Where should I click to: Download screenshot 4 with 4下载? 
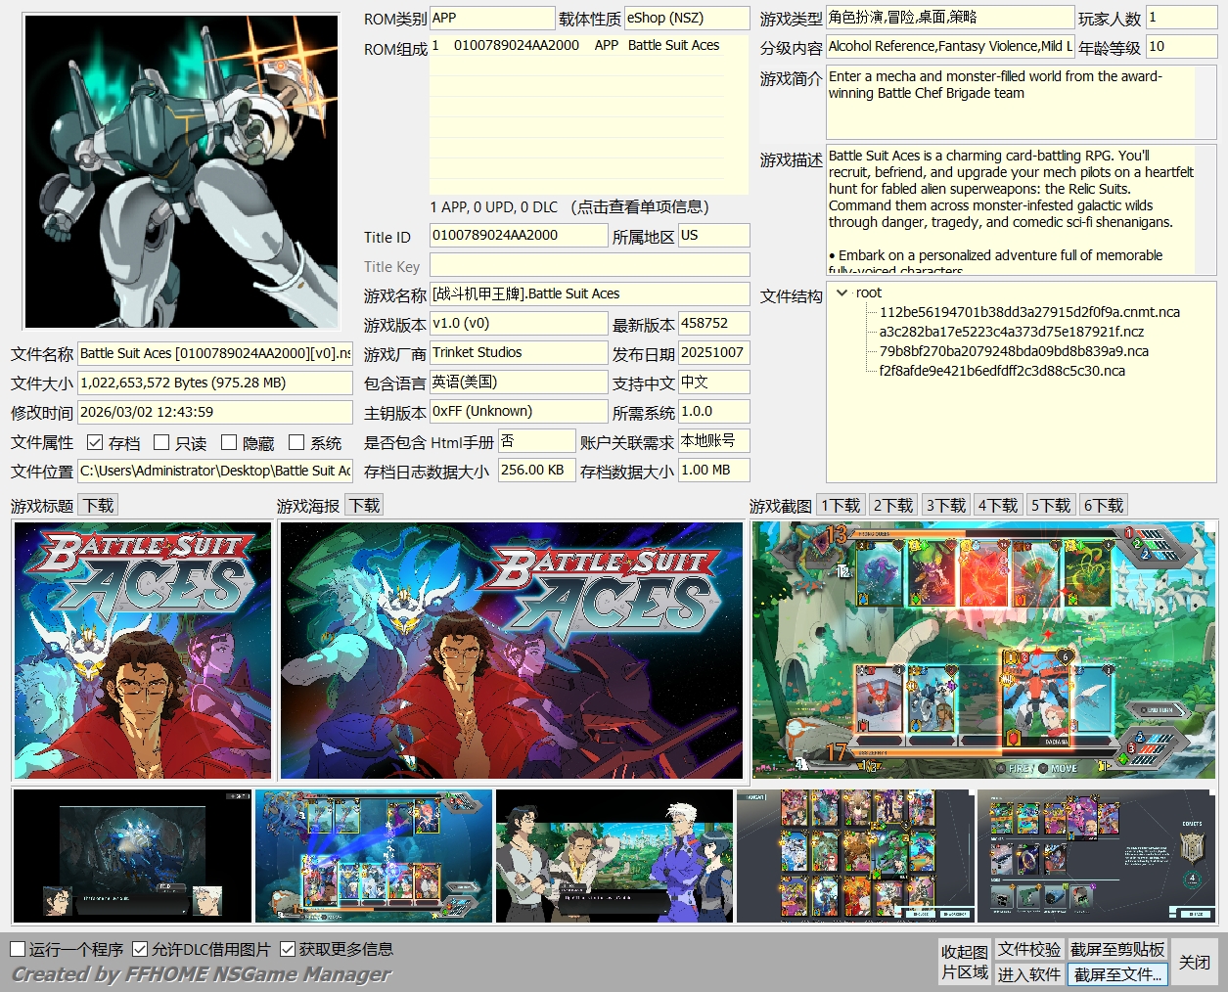click(x=998, y=505)
